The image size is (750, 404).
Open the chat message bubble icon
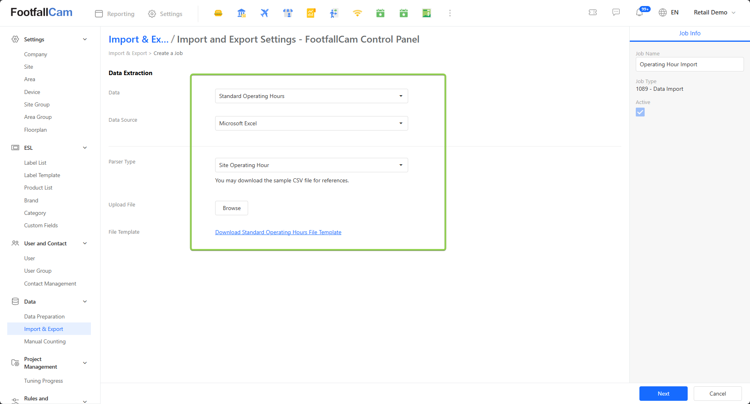tap(616, 12)
